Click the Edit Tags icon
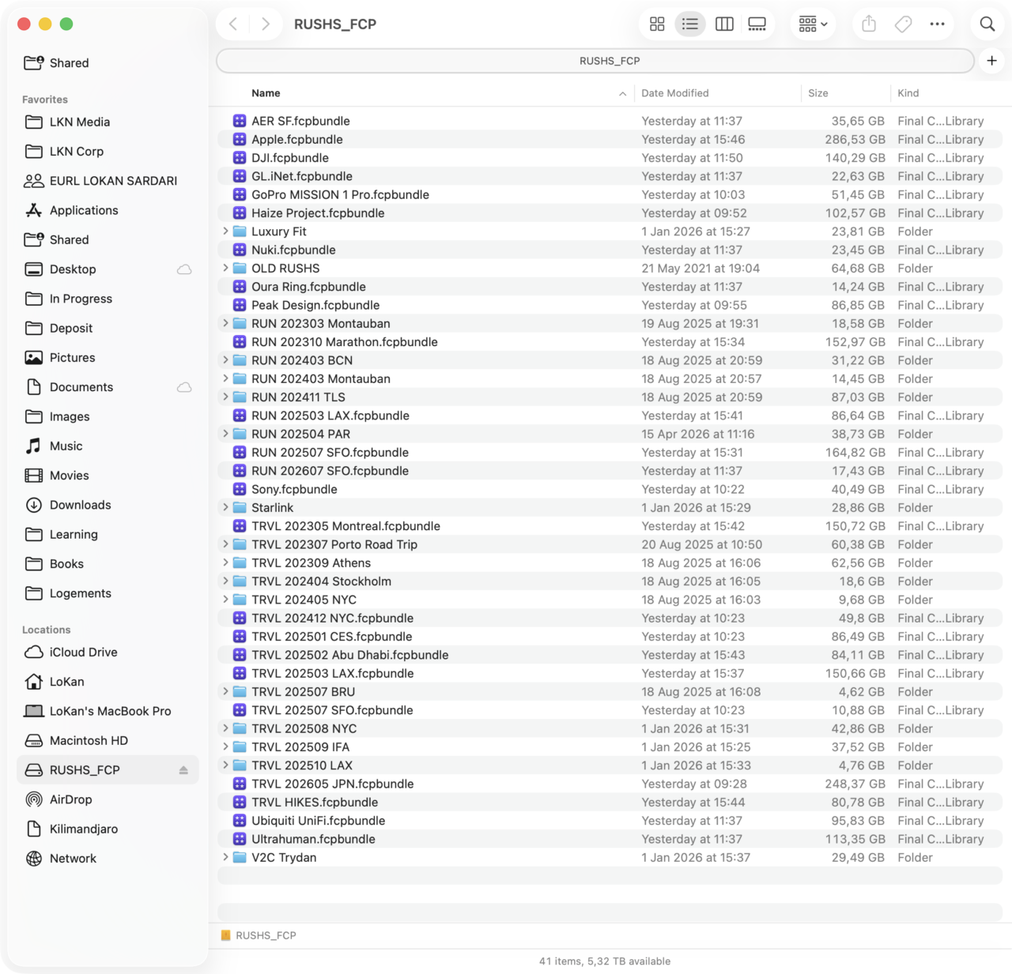The height and width of the screenshot is (974, 1012). point(903,24)
